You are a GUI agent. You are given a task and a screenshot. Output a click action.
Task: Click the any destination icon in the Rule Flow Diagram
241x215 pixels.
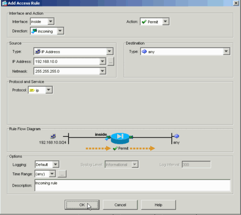[x=177, y=136]
